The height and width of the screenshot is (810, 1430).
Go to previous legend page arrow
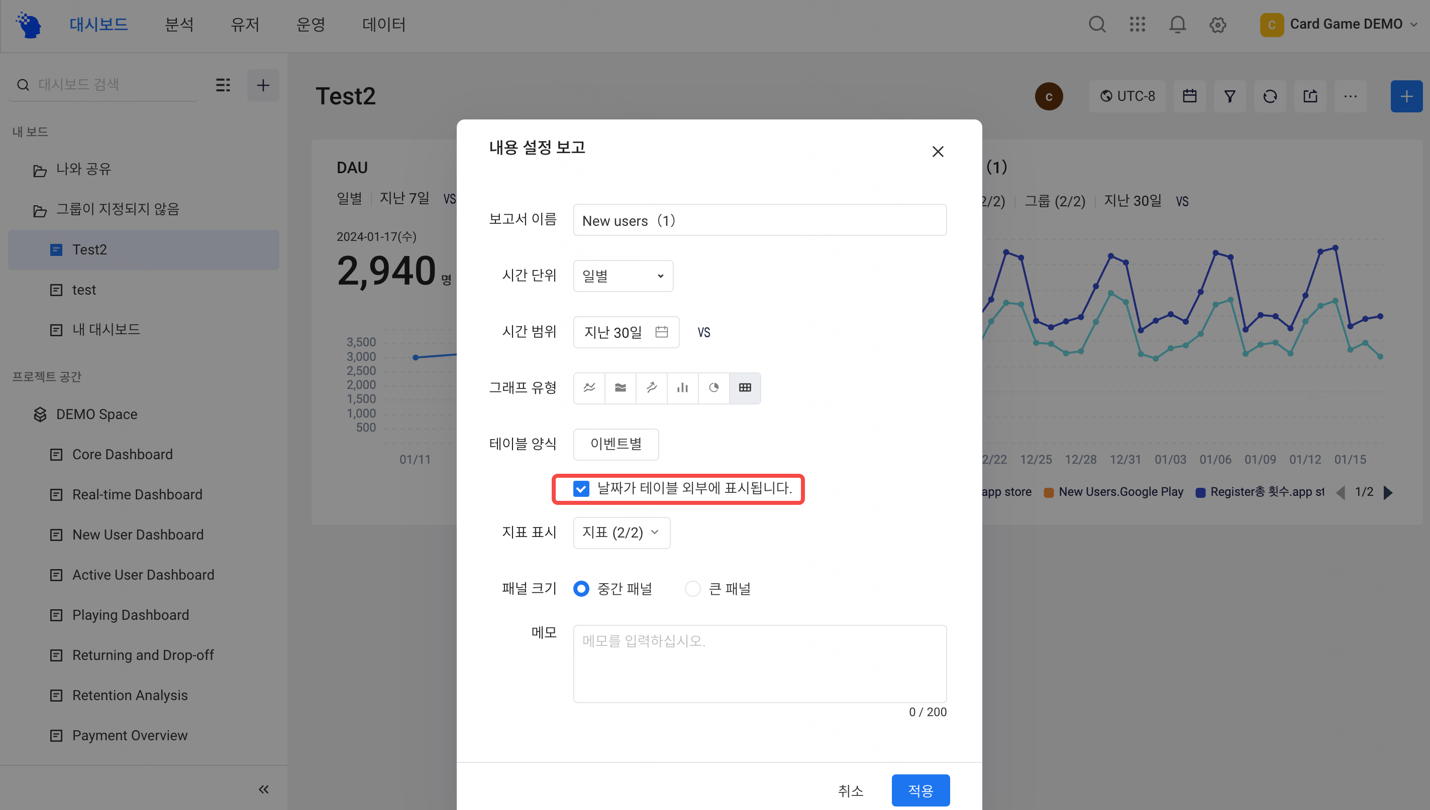[x=1341, y=492]
